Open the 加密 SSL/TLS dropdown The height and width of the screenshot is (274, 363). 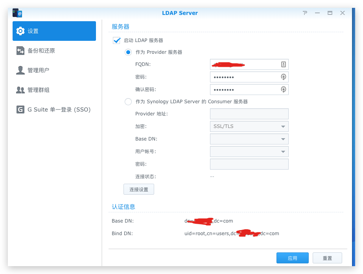[249, 126]
